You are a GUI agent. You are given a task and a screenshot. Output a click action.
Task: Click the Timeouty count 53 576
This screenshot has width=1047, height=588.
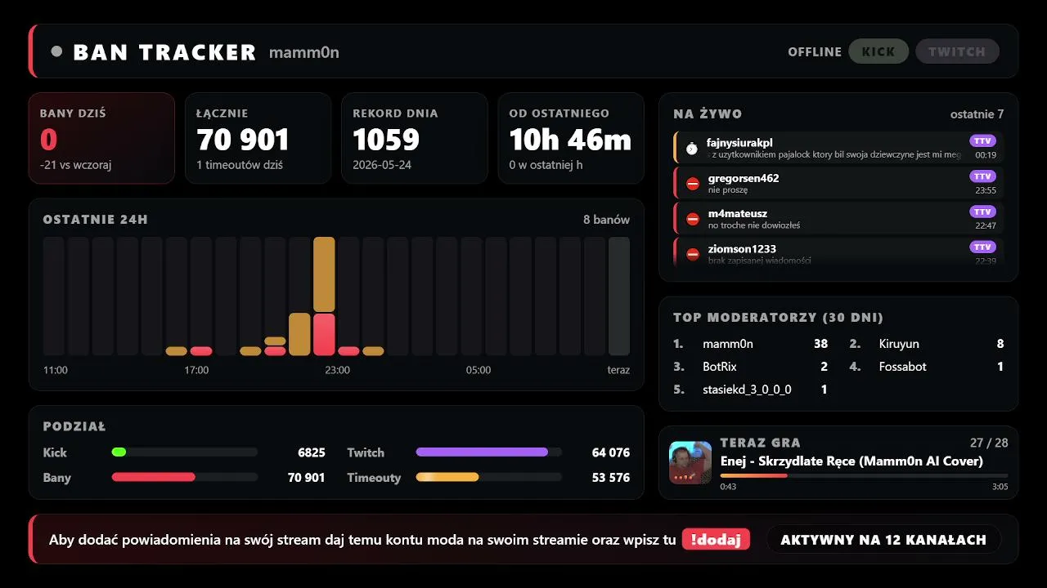pos(611,478)
